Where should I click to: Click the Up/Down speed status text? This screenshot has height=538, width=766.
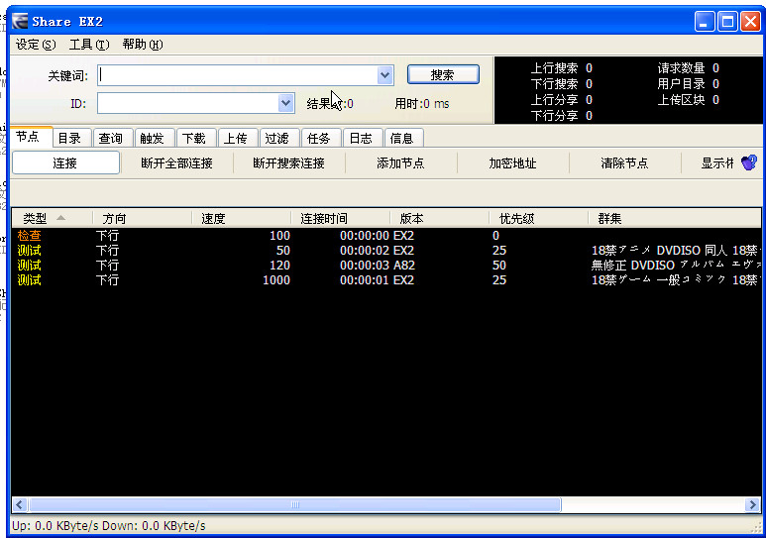(x=108, y=526)
